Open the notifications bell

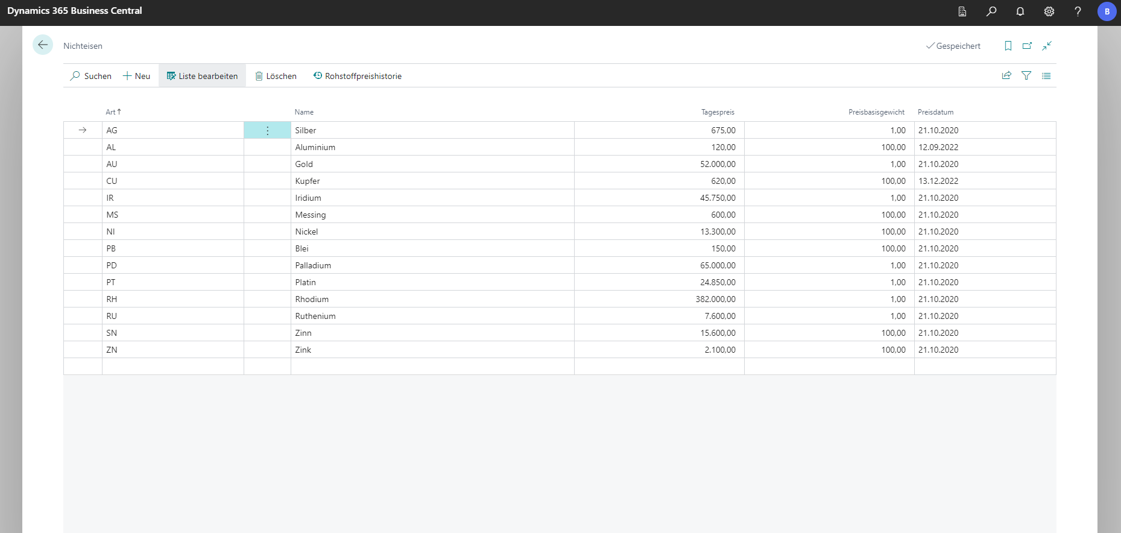pyautogui.click(x=1020, y=11)
